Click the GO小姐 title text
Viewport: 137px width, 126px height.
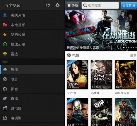coord(71,93)
